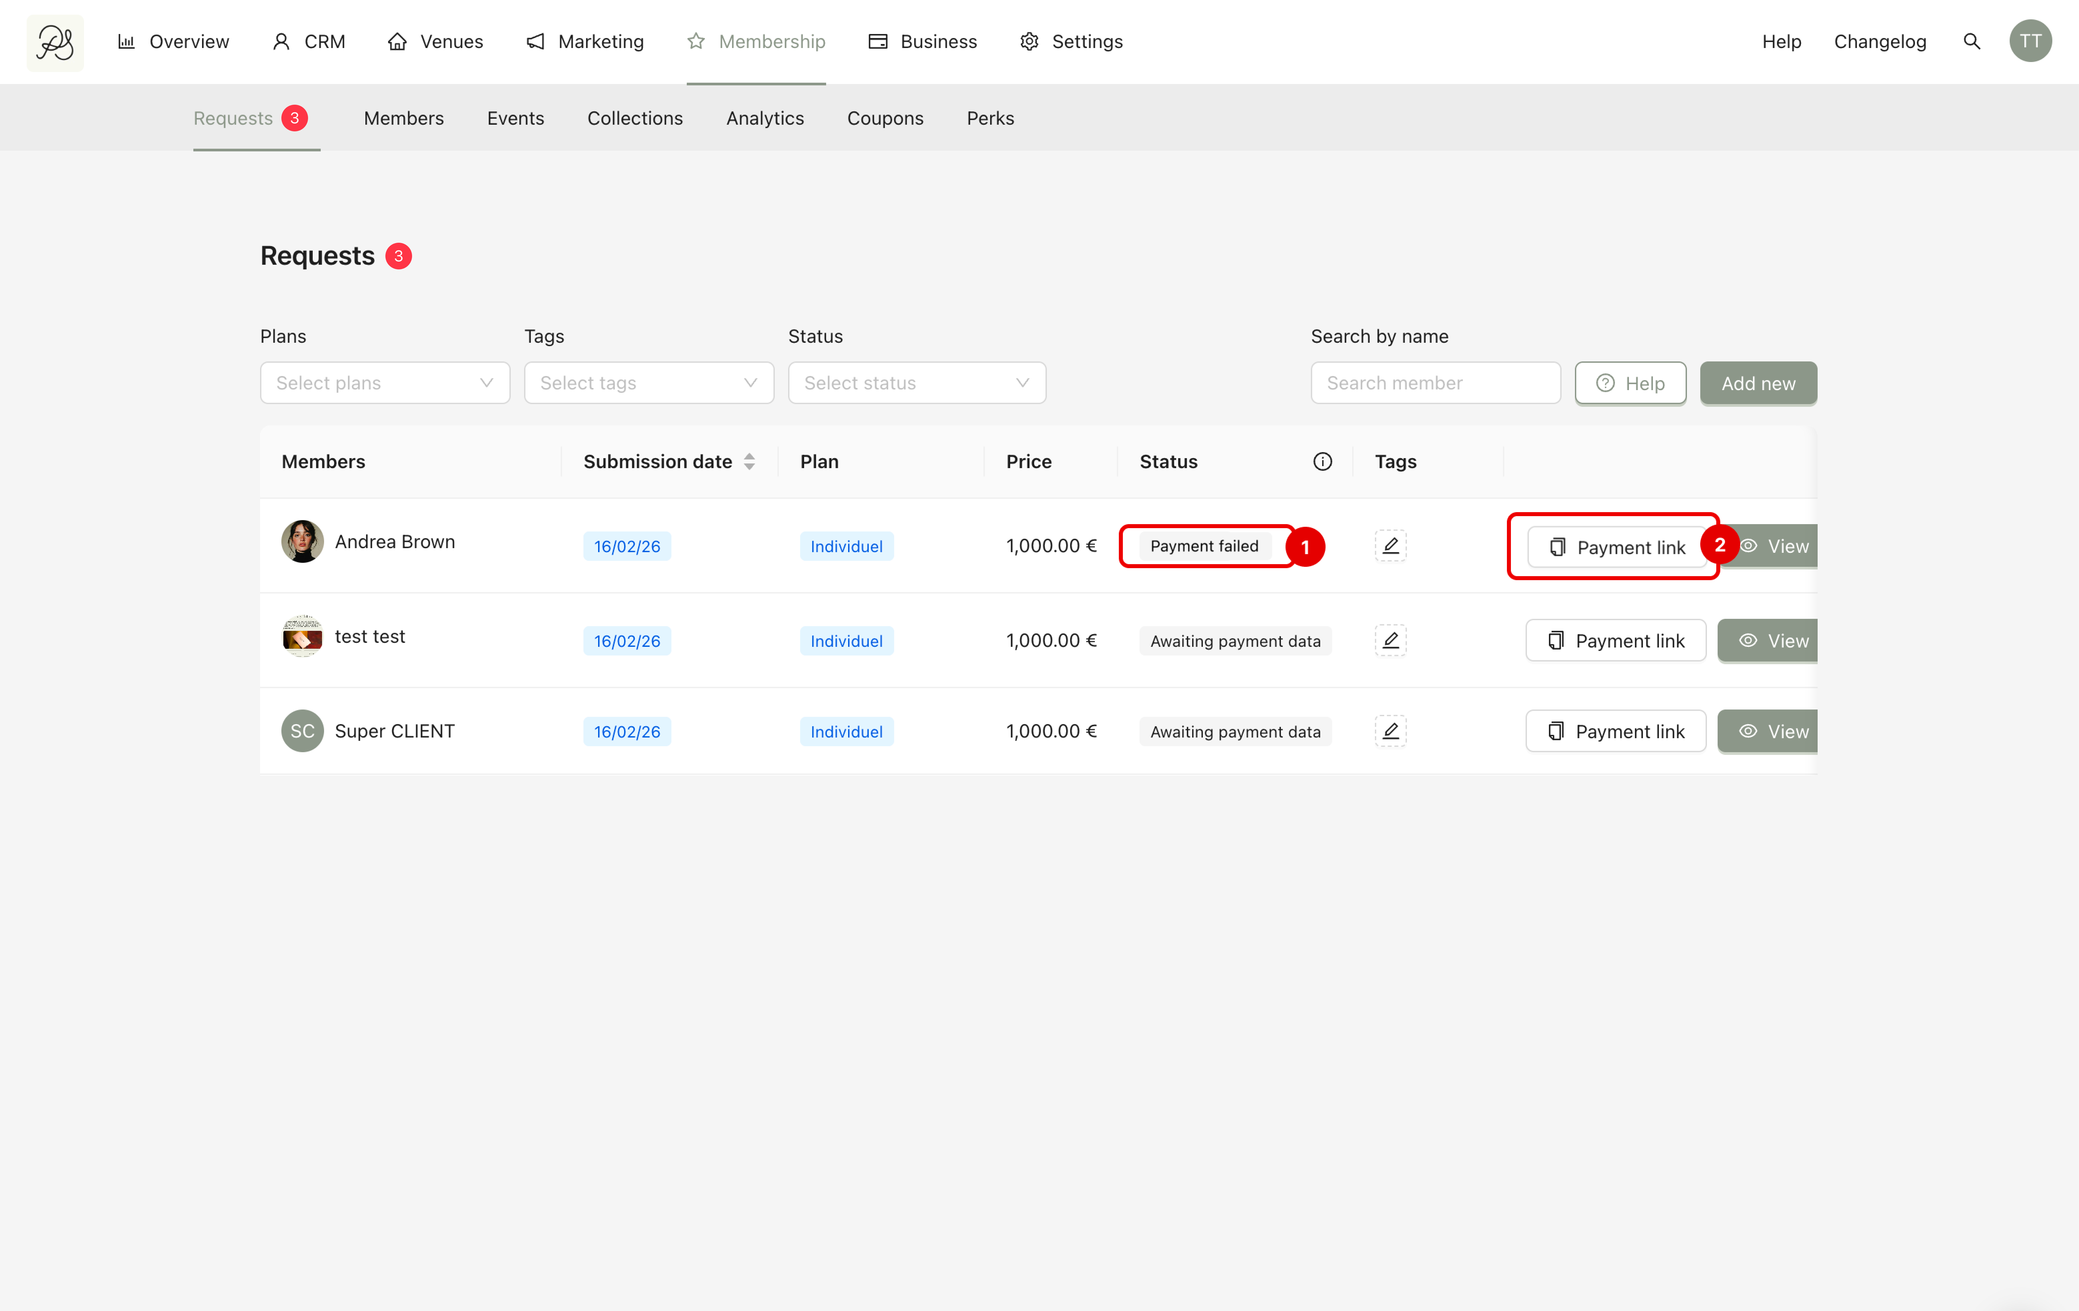Sort by Submission date arrows
This screenshot has height=1311, width=2079.
pos(749,461)
